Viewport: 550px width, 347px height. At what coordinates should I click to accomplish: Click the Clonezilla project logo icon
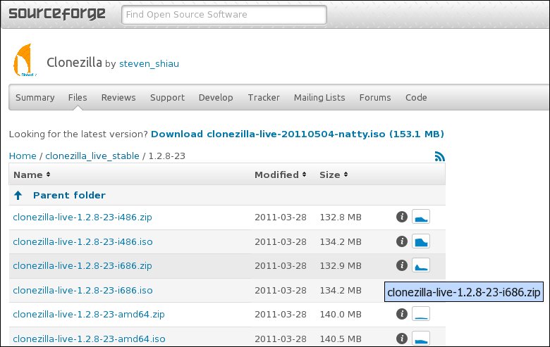(x=23, y=60)
